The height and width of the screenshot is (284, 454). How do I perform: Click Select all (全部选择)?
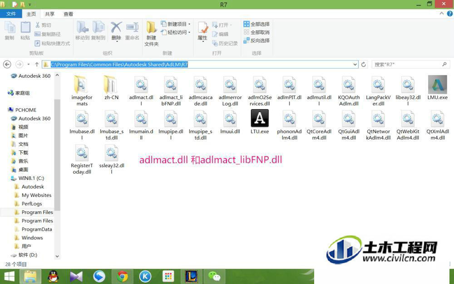pyautogui.click(x=257, y=24)
